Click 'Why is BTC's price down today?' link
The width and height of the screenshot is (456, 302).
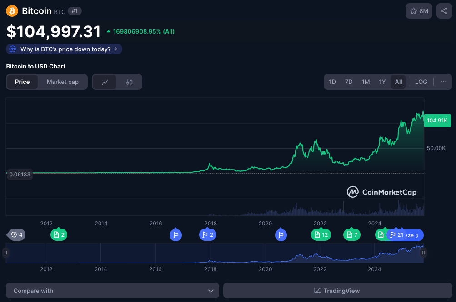tap(63, 49)
